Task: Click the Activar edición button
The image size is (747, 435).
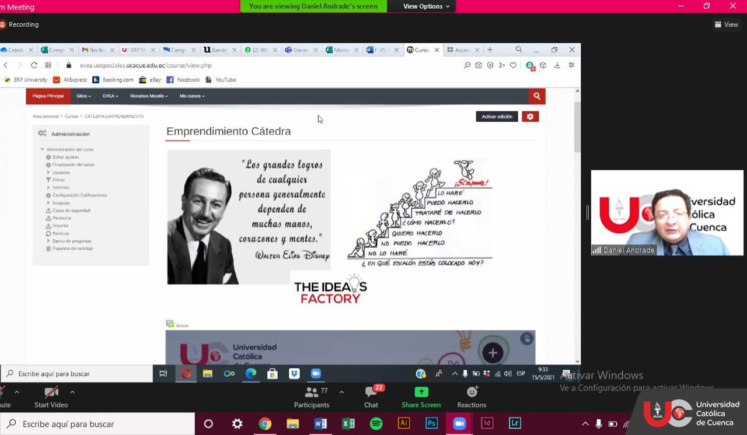Action: [497, 117]
